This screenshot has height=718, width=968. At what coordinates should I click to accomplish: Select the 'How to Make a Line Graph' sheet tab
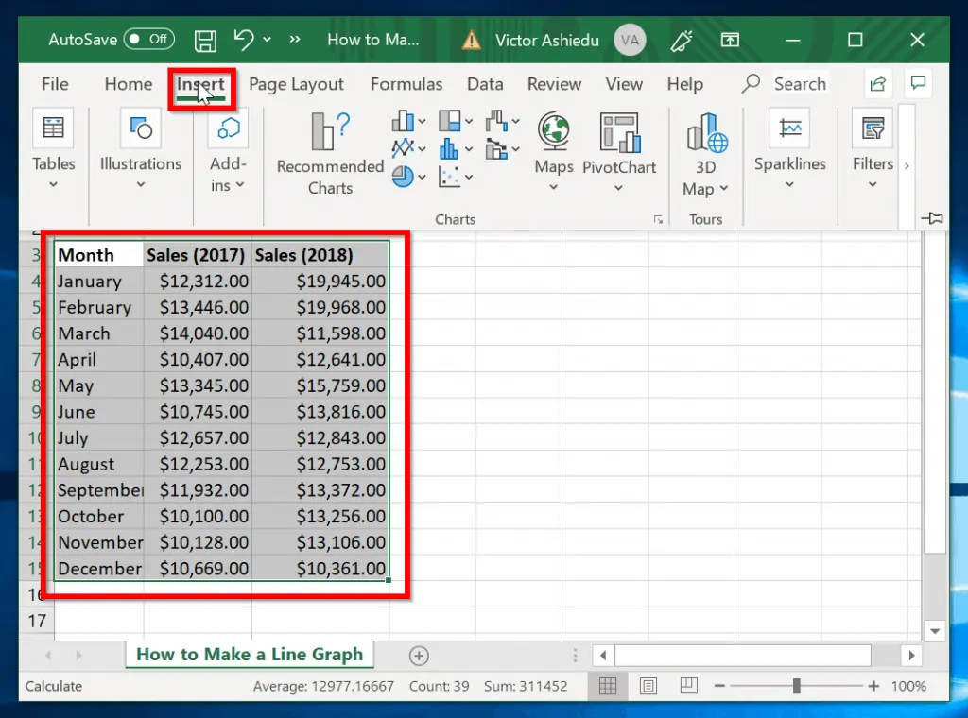click(250, 654)
